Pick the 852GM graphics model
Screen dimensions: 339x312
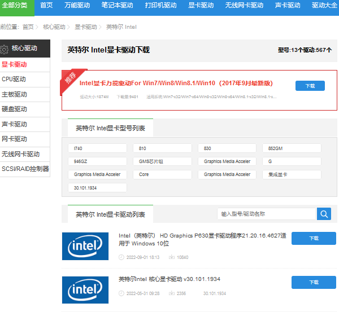tap(292, 148)
